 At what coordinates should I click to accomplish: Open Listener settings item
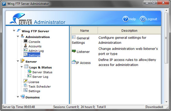point(83,52)
